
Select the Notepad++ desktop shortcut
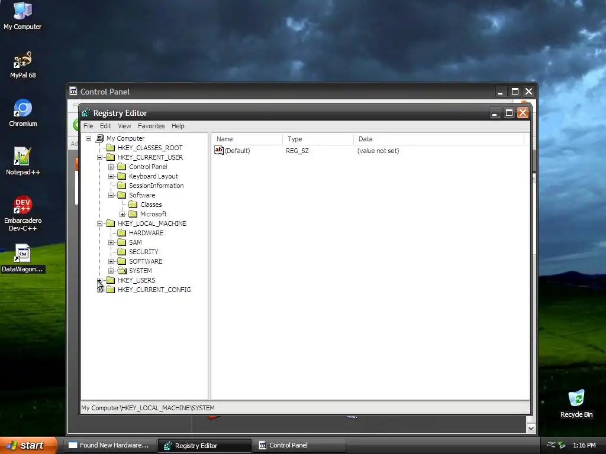[23, 162]
